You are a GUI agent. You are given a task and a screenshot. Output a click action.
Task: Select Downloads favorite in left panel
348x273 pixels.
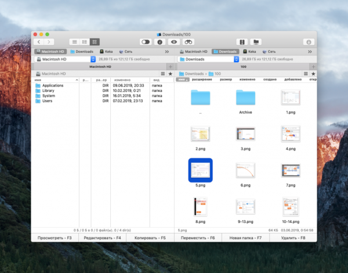tap(82, 52)
